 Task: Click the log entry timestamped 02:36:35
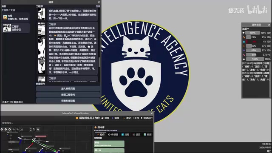[x=256, y=76]
